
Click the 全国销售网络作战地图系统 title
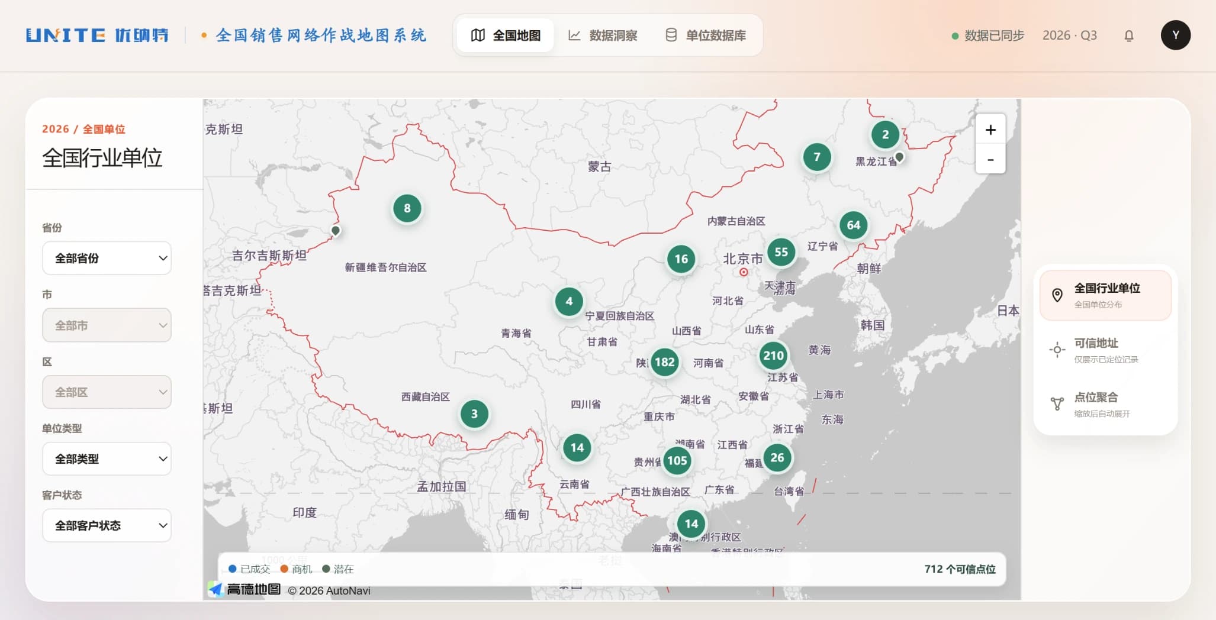321,35
